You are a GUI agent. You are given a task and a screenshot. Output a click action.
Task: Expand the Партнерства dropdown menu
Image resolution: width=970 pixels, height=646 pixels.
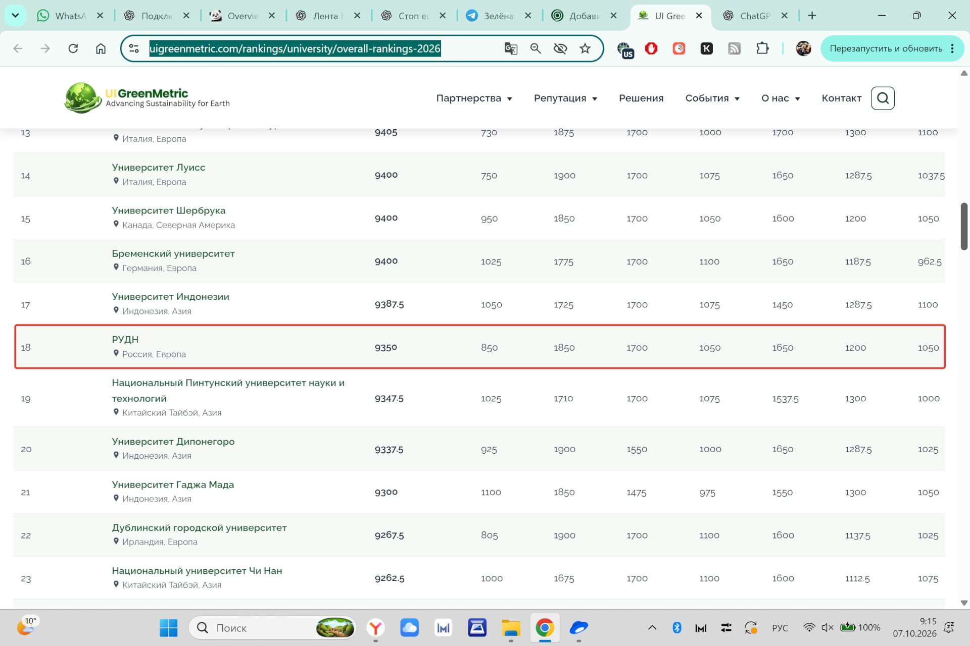474,98
